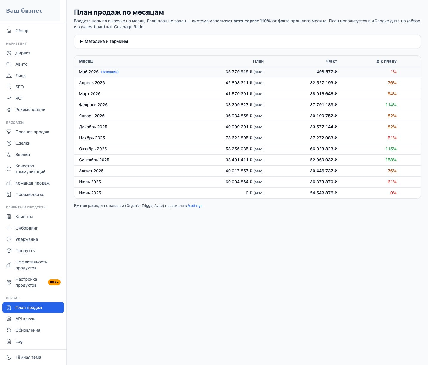Click the Сентябрь 2025 fact 52 960 032 ₽
Screen dimensions: 428x365
[323, 160]
